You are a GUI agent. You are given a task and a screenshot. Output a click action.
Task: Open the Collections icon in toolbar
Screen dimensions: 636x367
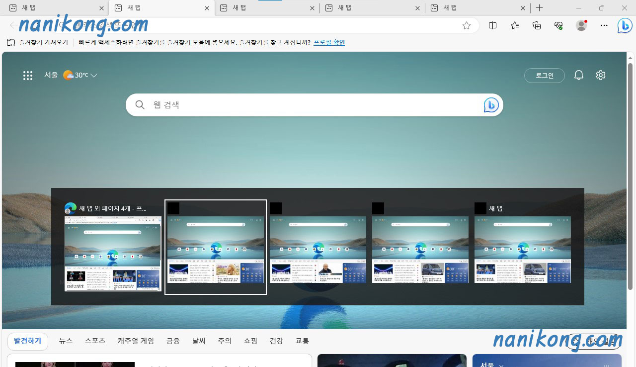point(536,25)
